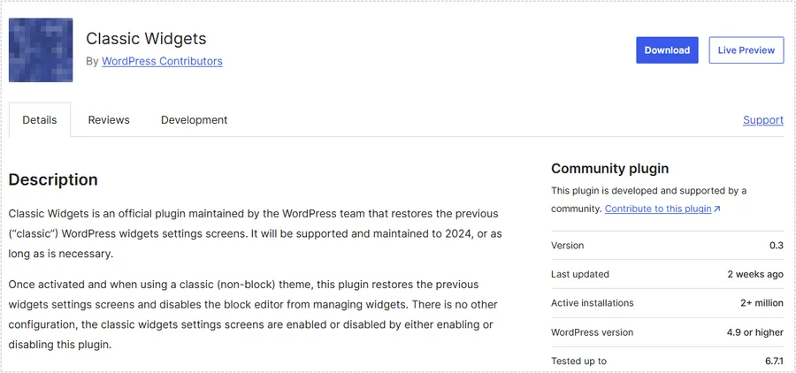Click the Community plugin heading

click(x=609, y=169)
